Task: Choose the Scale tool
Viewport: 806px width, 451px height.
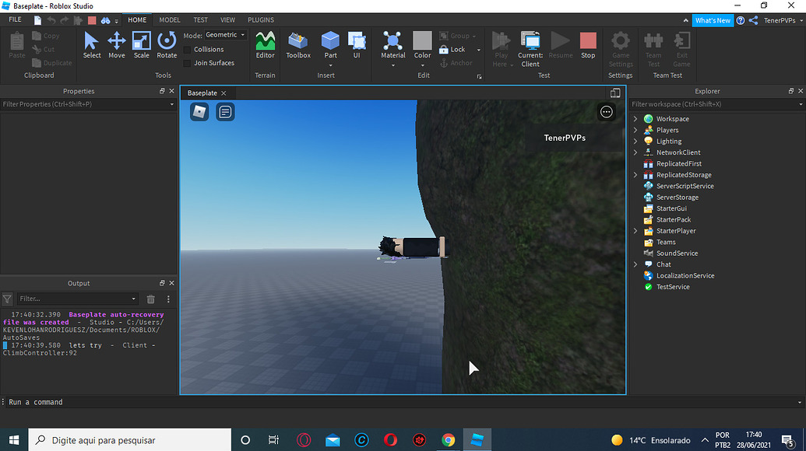Action: click(x=142, y=46)
